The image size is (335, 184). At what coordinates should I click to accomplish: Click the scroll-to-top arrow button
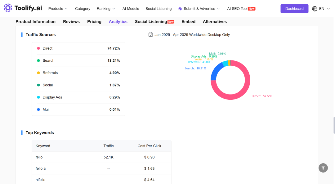[x=323, y=168]
